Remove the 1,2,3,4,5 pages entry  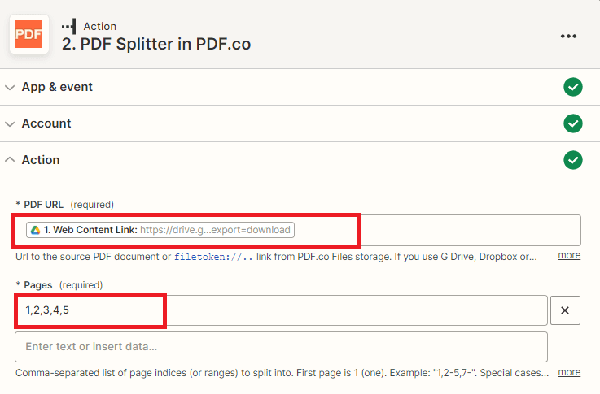(565, 310)
